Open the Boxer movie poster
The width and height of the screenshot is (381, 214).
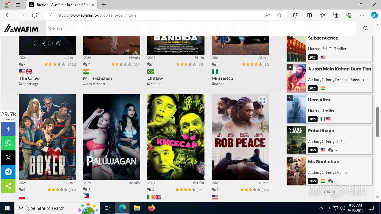coord(47,137)
